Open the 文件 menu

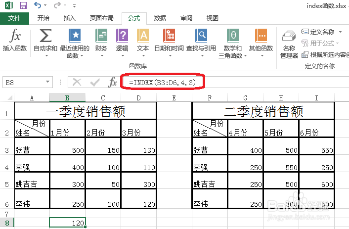pyautogui.click(x=14, y=18)
